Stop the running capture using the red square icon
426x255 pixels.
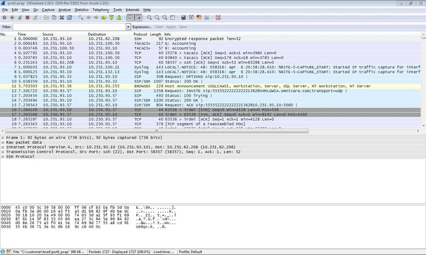(28, 17)
